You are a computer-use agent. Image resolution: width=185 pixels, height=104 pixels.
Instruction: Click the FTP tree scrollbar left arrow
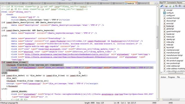(x=161, y=73)
